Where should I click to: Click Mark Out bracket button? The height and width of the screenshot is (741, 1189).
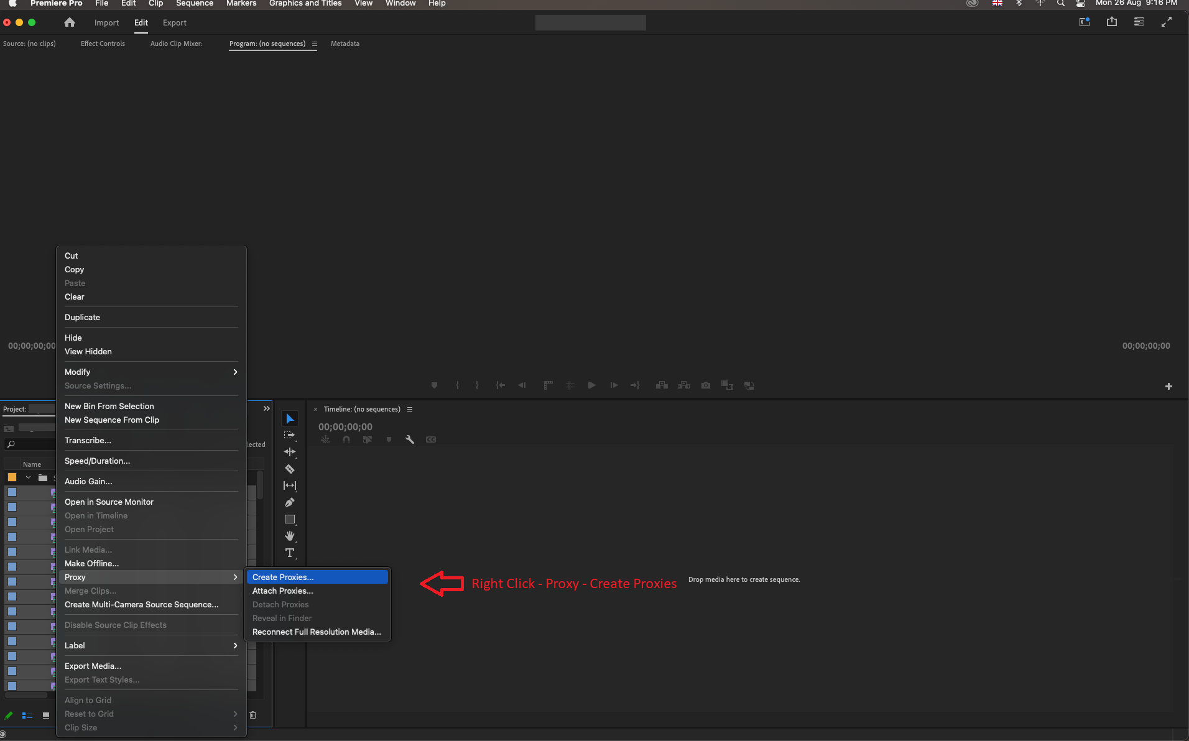coord(477,385)
